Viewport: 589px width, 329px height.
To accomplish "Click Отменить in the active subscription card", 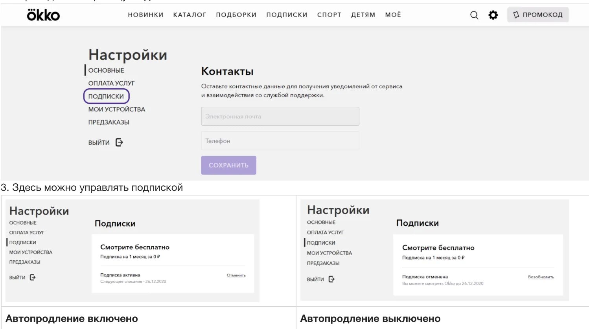I will pyautogui.click(x=236, y=275).
